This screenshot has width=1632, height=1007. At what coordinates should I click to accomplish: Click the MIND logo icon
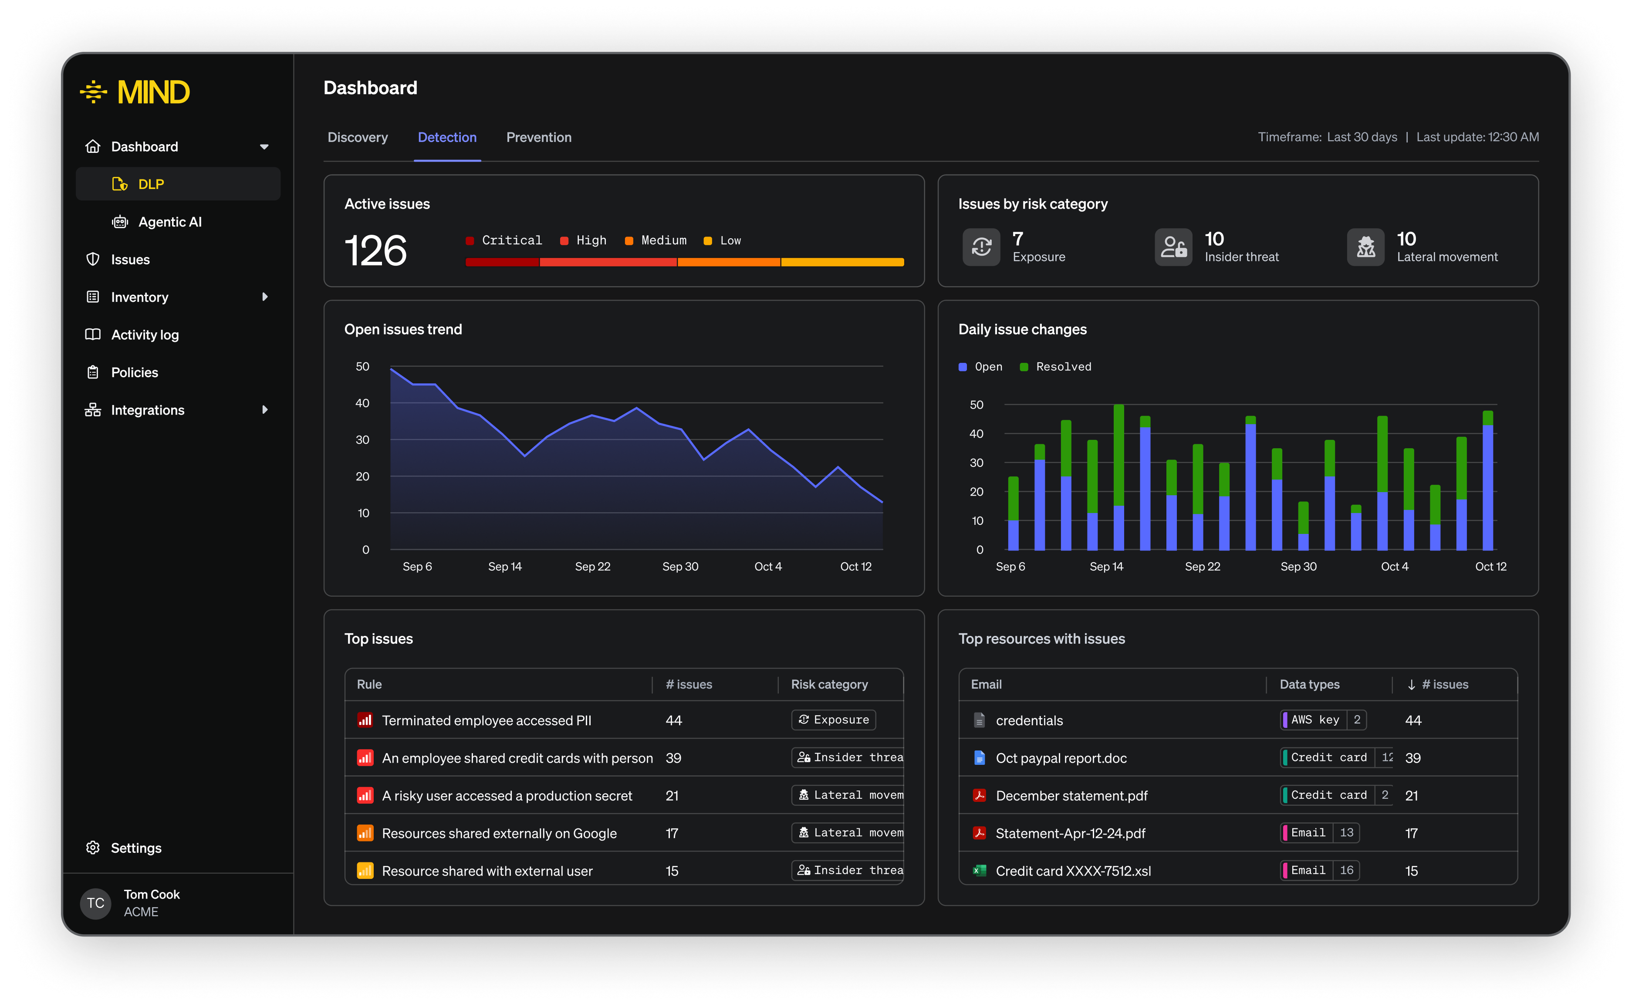pyautogui.click(x=93, y=92)
